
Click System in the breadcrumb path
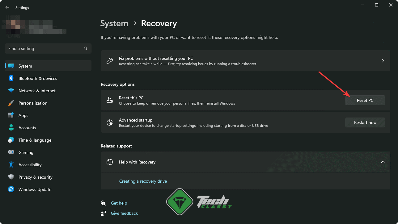pos(114,23)
